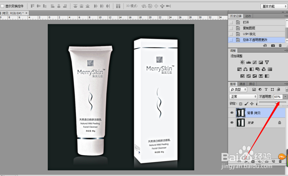Click the distribute bottom edges icon
This screenshot has width=288, height=176.
[88, 6]
